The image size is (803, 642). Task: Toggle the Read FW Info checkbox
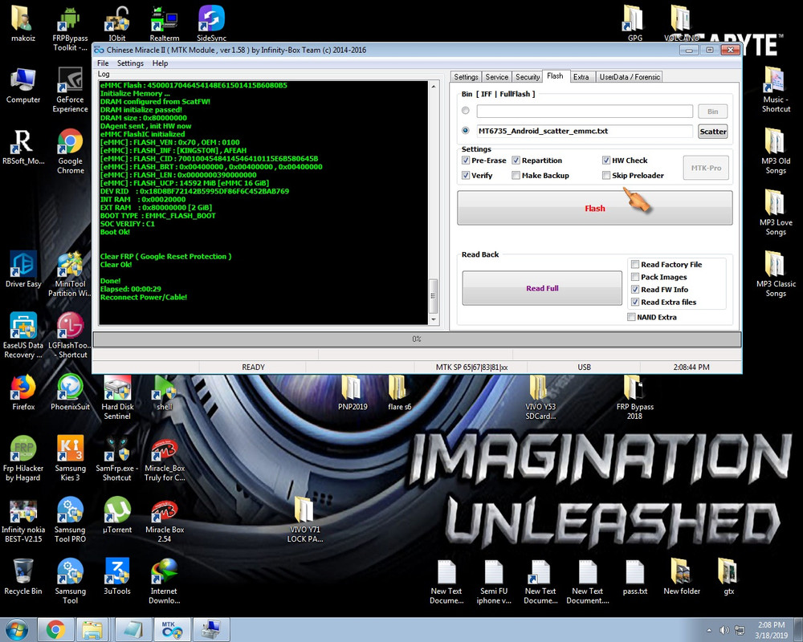[x=635, y=289]
